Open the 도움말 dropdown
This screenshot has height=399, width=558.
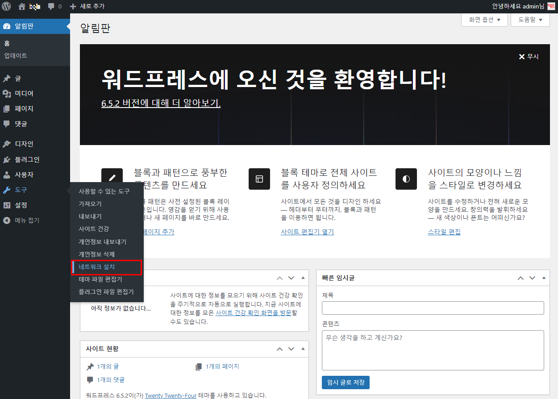[x=530, y=20]
